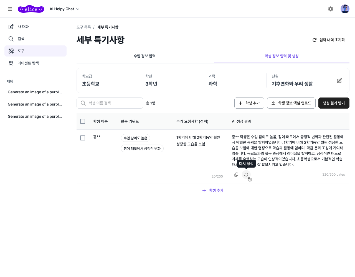The height and width of the screenshot is (277, 355).
Task: Switch to 수업 정보 입력 tab
Action: click(x=144, y=56)
